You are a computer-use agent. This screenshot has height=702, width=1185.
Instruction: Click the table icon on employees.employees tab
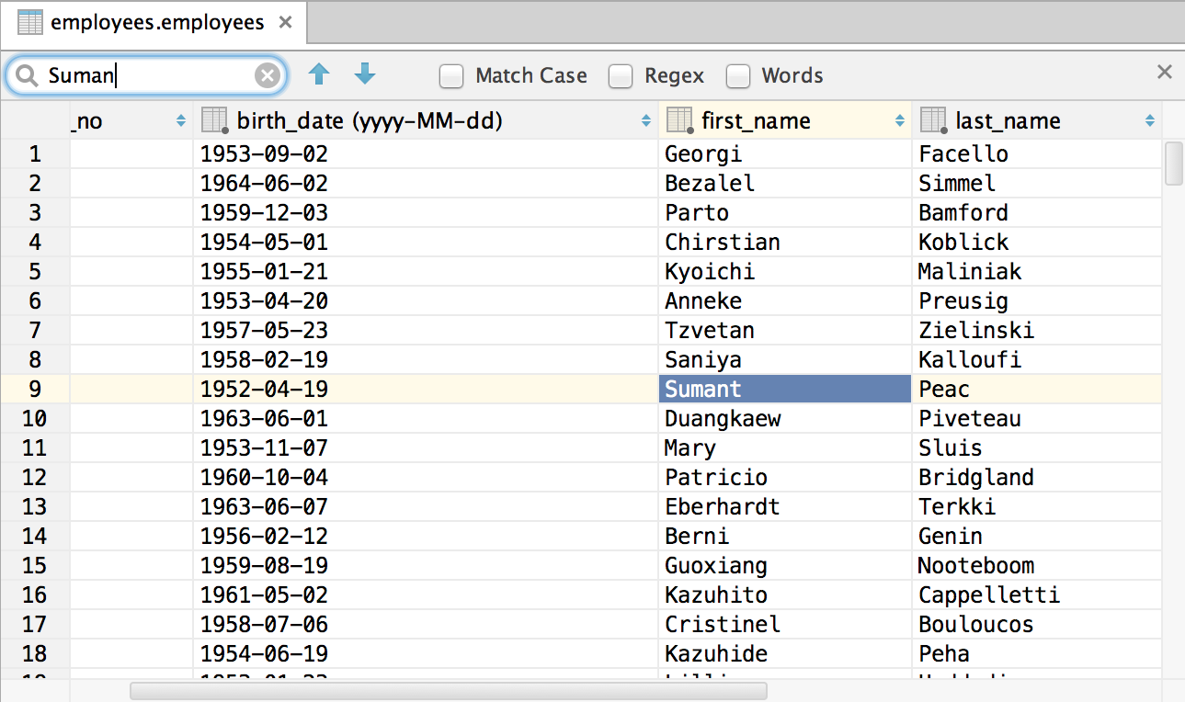30,23
